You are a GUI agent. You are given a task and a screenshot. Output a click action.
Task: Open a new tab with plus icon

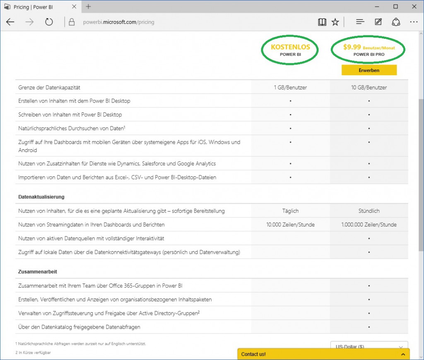click(x=88, y=7)
